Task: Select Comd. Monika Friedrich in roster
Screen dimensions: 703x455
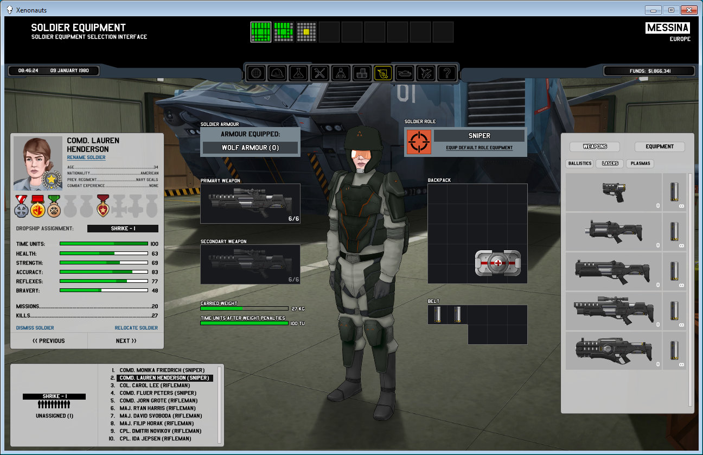Action: pyautogui.click(x=161, y=370)
